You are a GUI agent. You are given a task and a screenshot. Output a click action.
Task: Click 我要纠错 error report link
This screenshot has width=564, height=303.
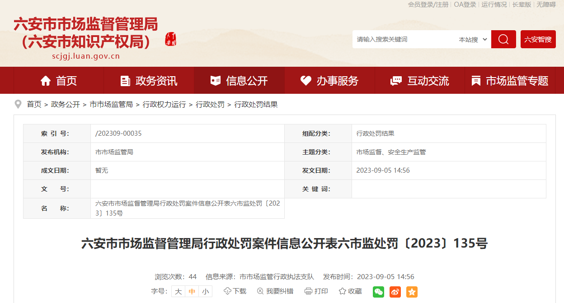point(280,291)
